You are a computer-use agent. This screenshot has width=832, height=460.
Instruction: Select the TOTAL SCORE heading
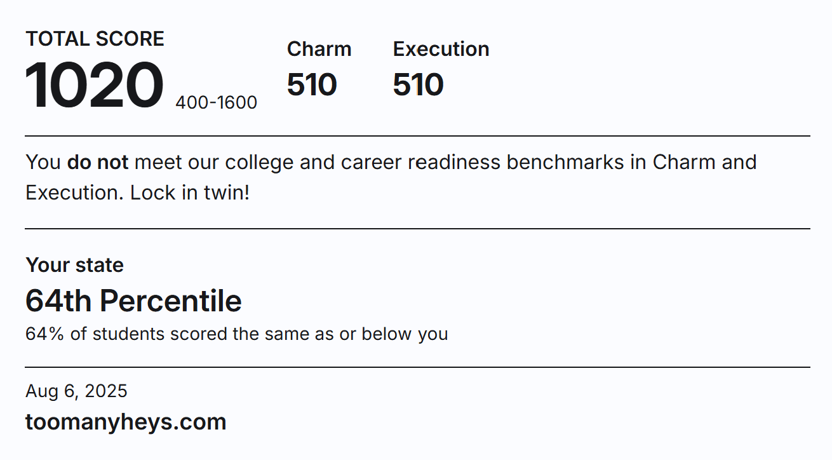tap(95, 39)
